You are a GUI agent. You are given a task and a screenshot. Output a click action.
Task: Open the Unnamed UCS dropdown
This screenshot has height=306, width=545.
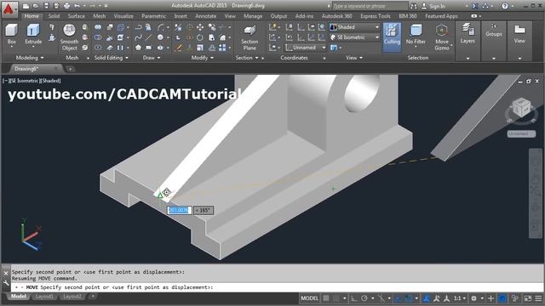[306, 48]
